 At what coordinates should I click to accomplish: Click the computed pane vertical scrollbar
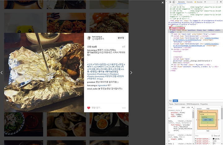(x=222, y=113)
